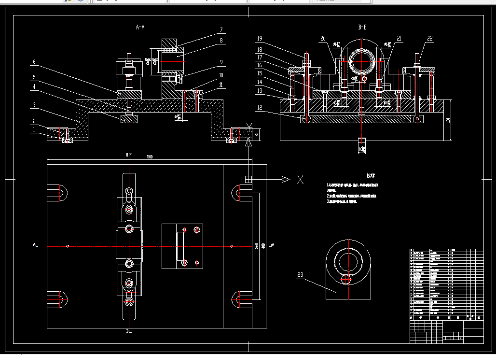This screenshot has width=496, height=355.
Task: Select part callout number 7
Action: 221,30
